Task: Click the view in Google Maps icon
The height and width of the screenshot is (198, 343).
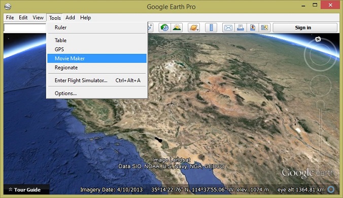Action: tap(264, 27)
